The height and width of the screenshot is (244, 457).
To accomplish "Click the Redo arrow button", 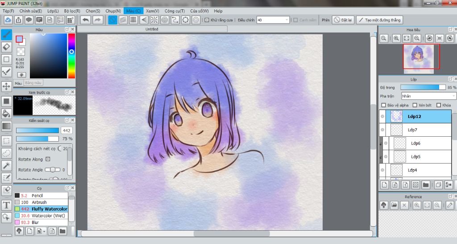I will click(x=98, y=20).
